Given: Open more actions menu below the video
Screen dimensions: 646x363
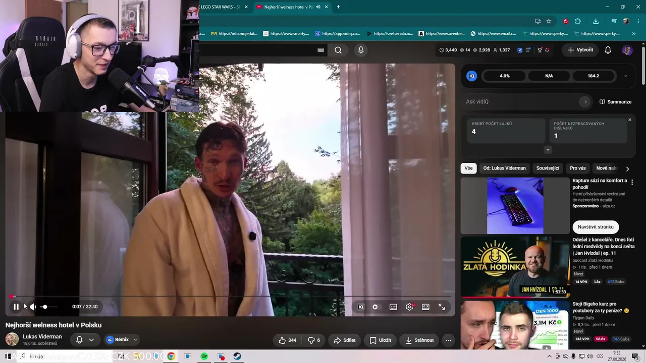Looking at the screenshot, I should [448, 340].
